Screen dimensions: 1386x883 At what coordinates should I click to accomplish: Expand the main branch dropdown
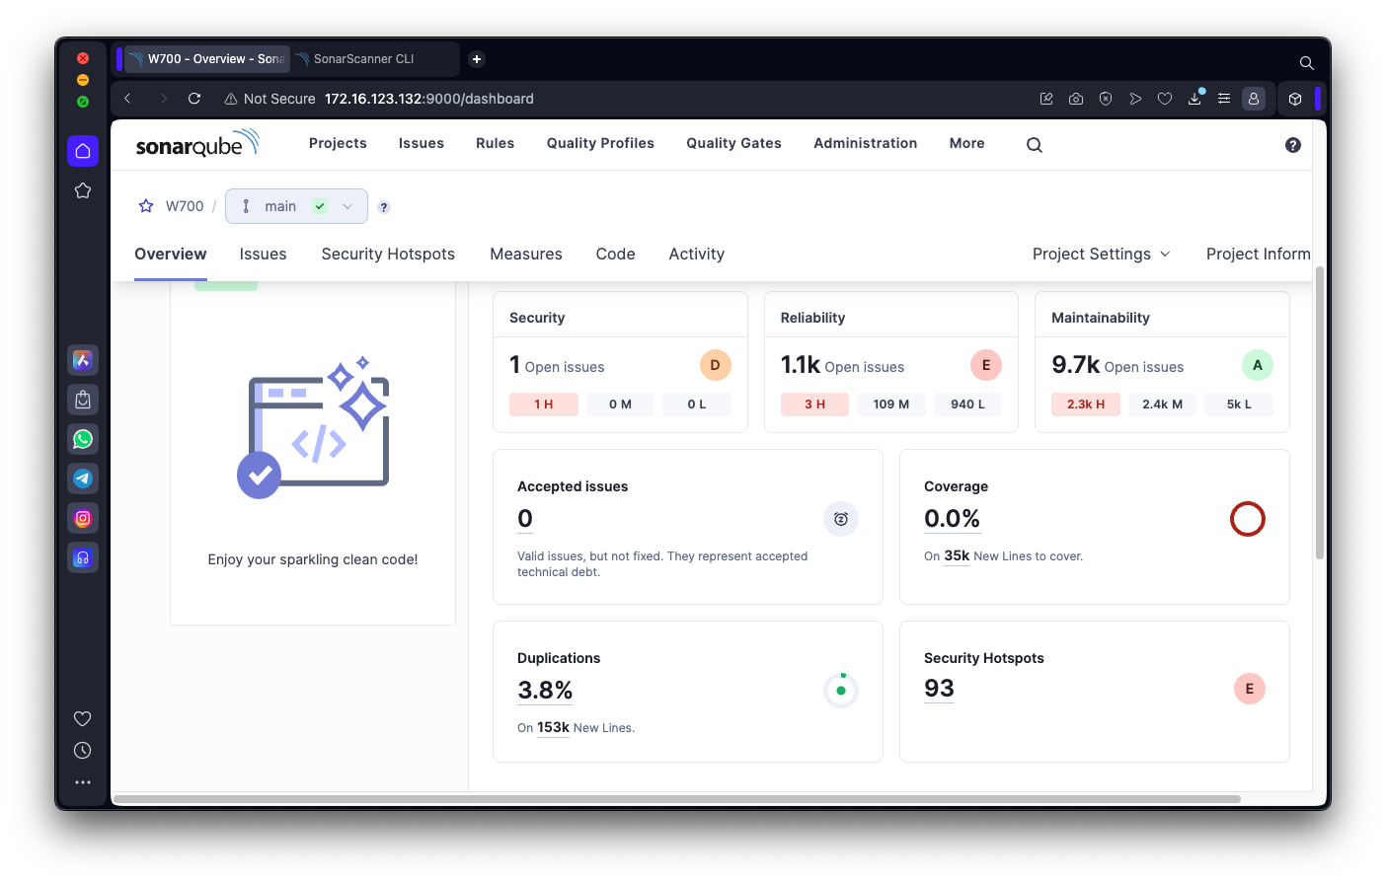[296, 206]
